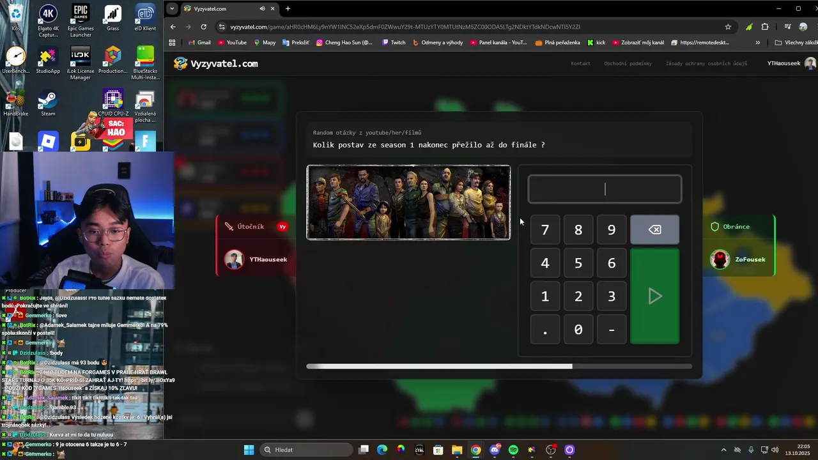
Task: Click the Vyzyvatel.com logo
Action: 216,63
